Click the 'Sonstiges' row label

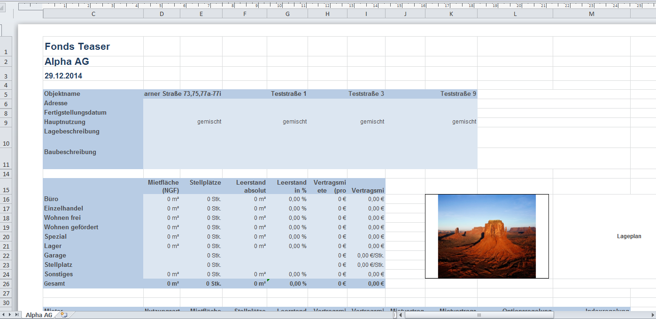click(x=93, y=274)
